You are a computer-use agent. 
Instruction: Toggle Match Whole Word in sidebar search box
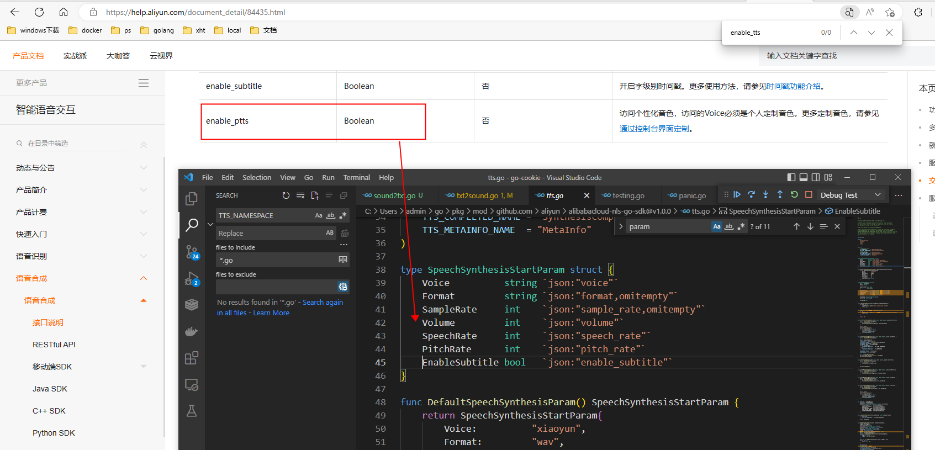331,215
